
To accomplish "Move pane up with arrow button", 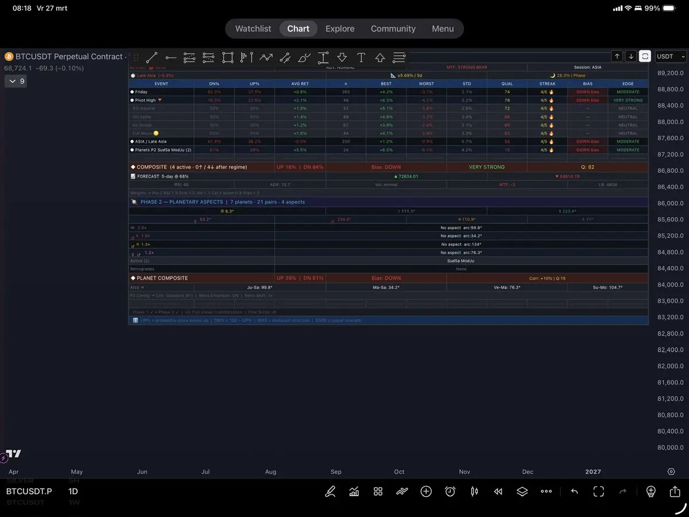I will 617,56.
